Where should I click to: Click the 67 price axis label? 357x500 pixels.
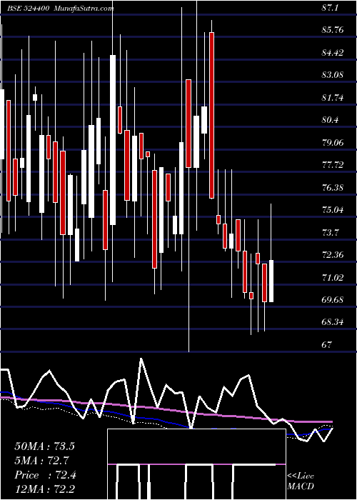pos(327,345)
